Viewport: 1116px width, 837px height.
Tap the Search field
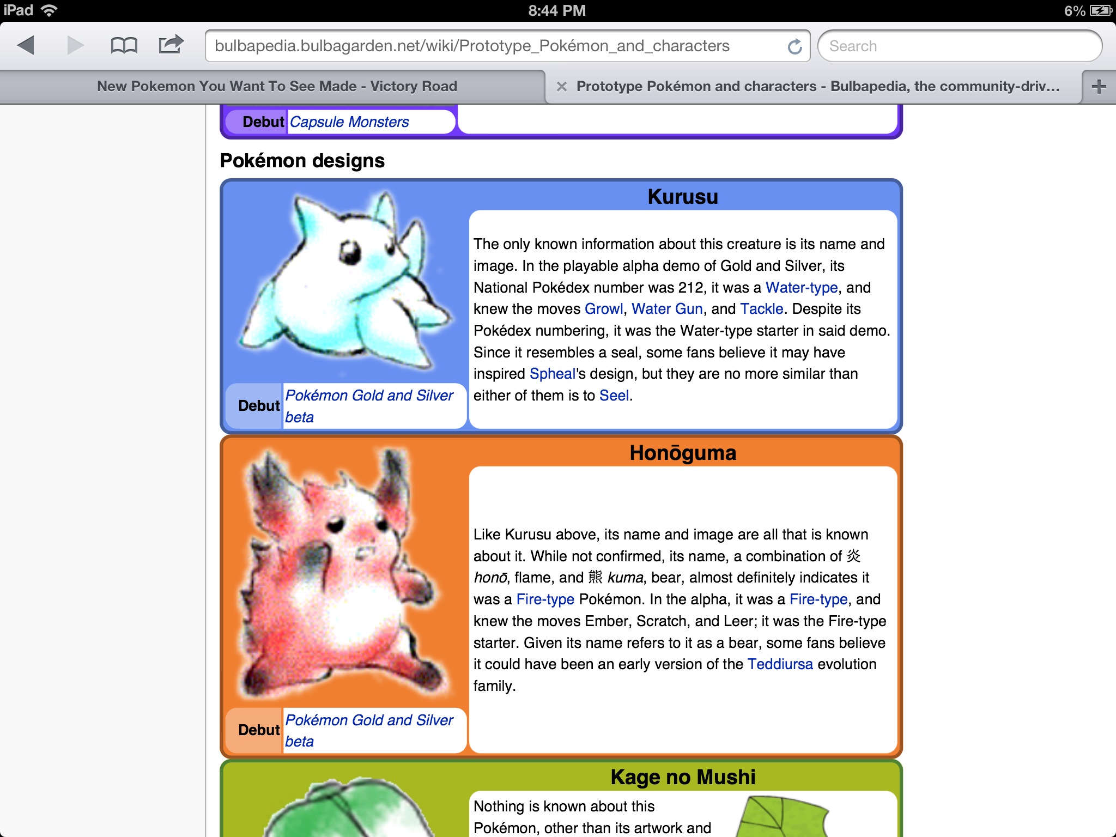pyautogui.click(x=960, y=46)
